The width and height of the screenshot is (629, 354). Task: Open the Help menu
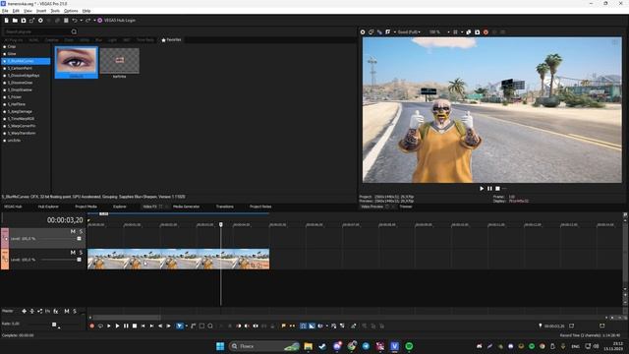click(86, 11)
